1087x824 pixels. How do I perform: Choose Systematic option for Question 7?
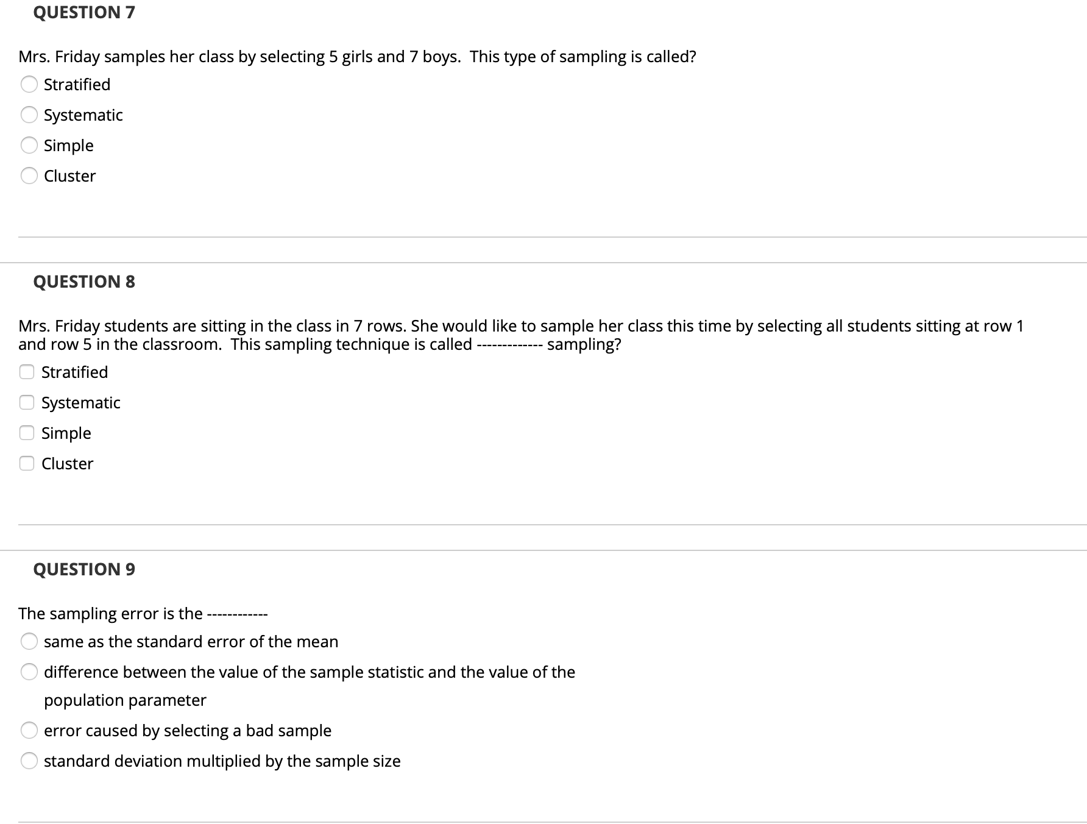click(29, 115)
